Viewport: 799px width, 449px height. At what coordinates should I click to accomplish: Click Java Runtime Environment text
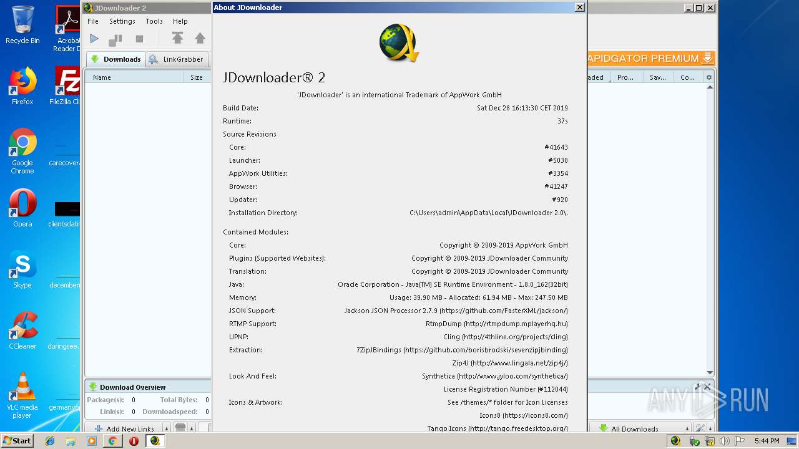point(453,284)
